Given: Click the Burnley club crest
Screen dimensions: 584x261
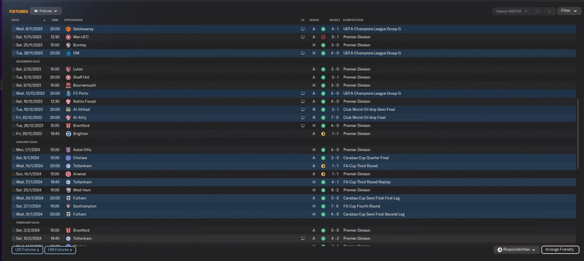Looking at the screenshot, I should (68, 45).
